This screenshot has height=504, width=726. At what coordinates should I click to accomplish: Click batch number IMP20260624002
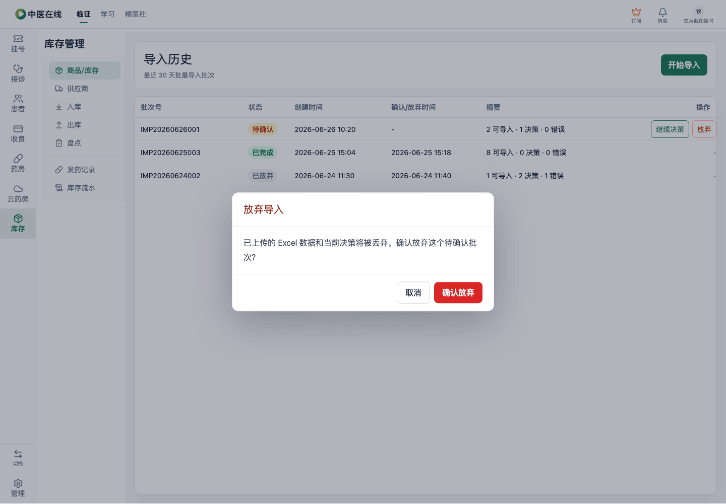coord(170,176)
